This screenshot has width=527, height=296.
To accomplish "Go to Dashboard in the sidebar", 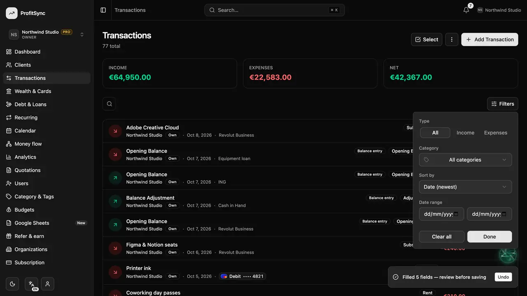I will (47, 52).
